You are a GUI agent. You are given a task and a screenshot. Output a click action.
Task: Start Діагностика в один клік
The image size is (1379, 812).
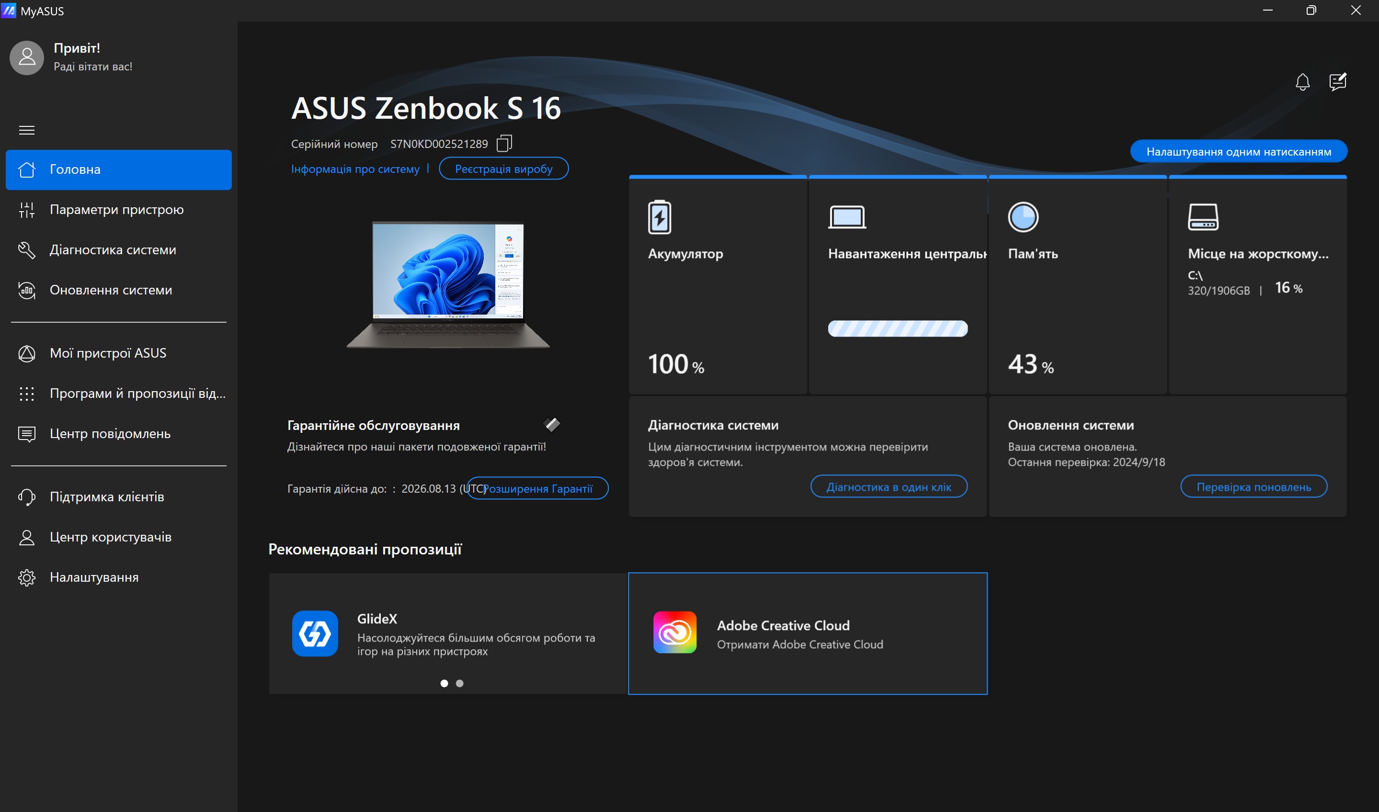click(x=889, y=486)
